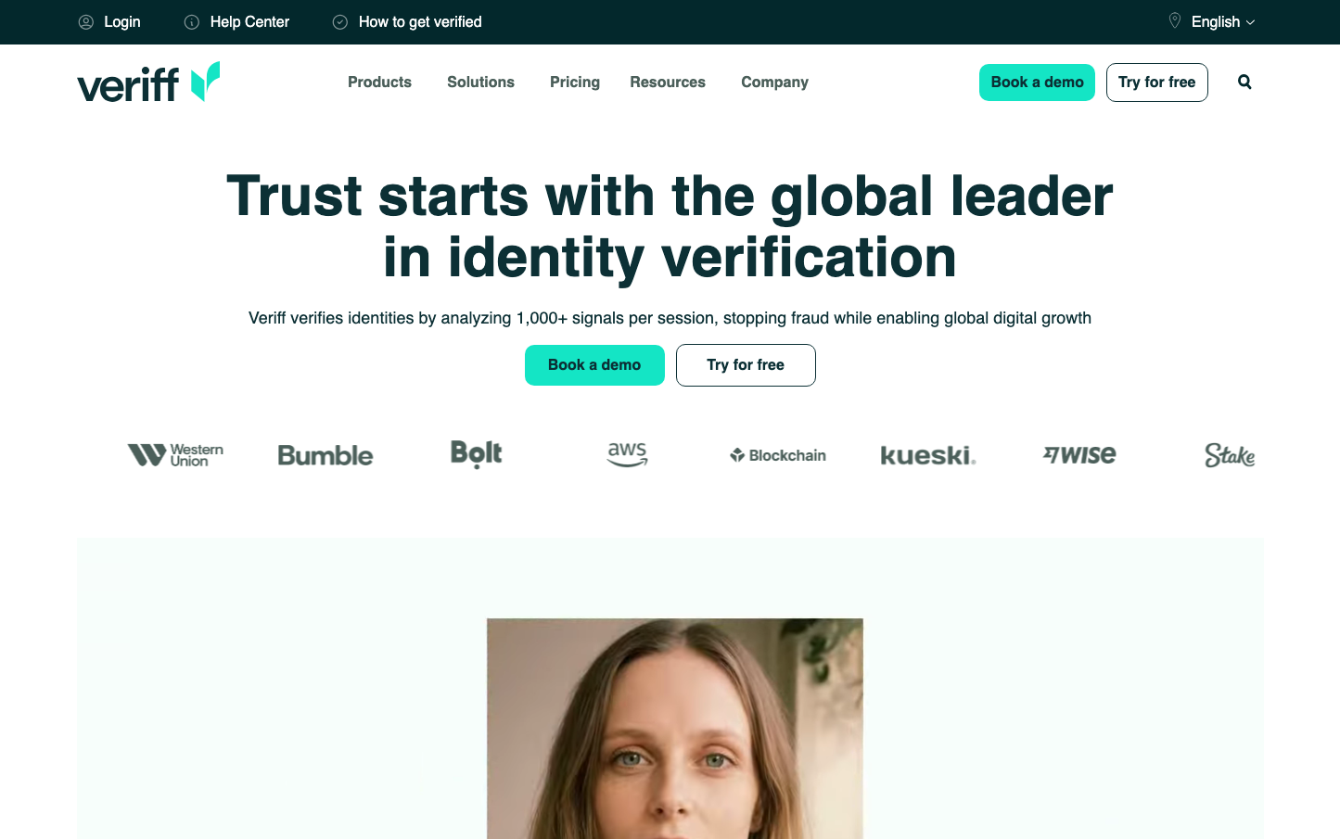
Task: Open the How to get verified link
Action: [x=420, y=22]
